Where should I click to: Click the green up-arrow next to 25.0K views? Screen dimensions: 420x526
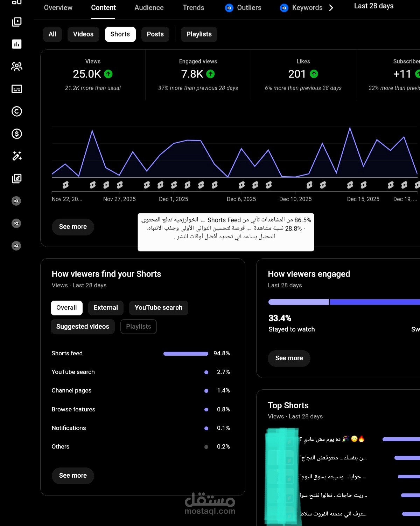click(x=108, y=74)
